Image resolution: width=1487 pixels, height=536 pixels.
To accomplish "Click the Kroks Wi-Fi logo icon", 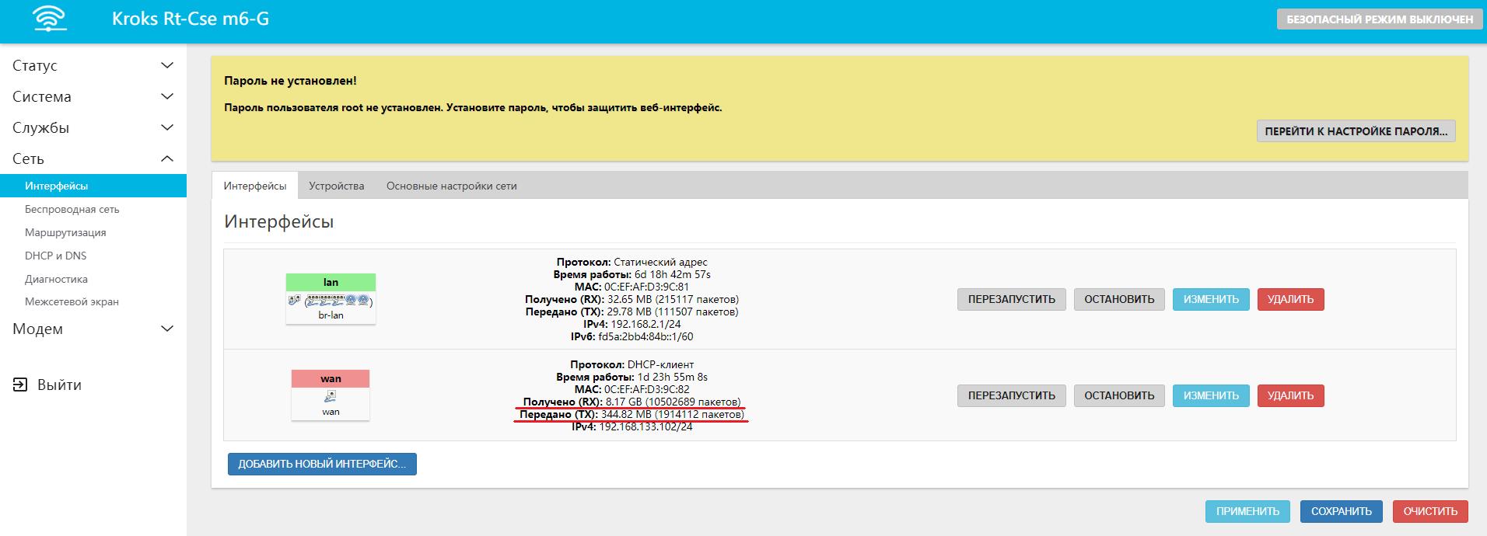I will [x=50, y=19].
